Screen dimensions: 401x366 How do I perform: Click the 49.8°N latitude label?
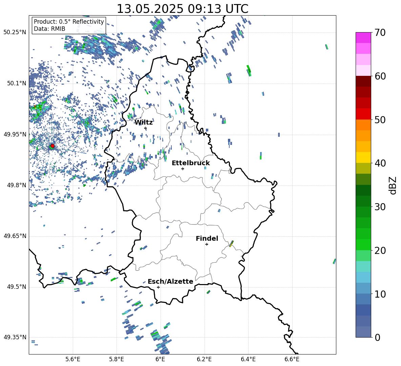click(17, 185)
